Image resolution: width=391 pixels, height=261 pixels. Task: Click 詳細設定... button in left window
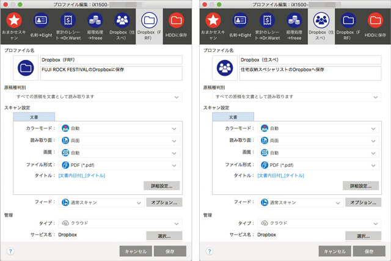[161, 186]
